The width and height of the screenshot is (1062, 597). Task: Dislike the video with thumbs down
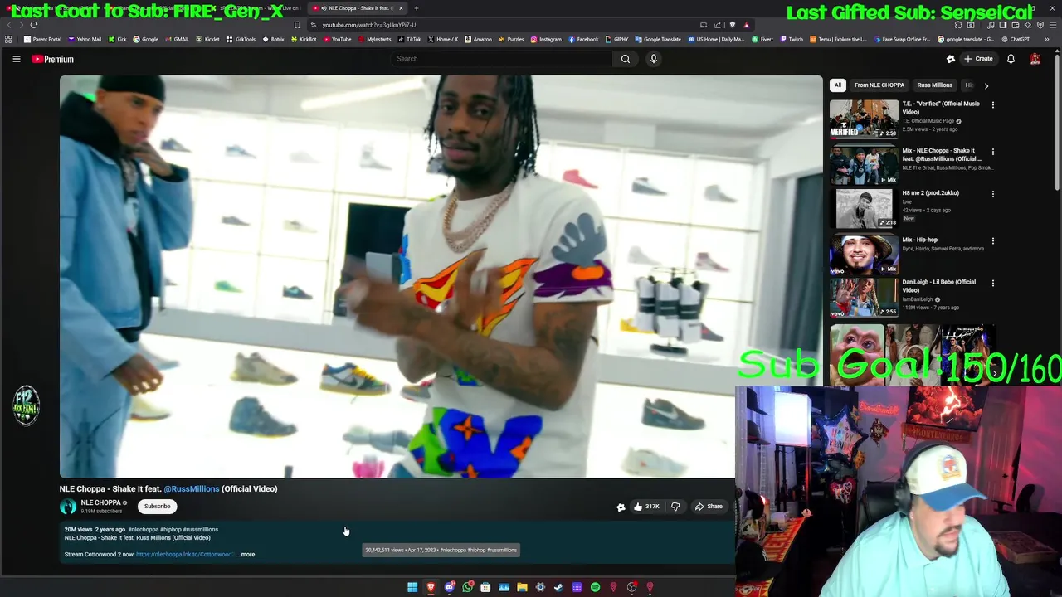coord(675,507)
